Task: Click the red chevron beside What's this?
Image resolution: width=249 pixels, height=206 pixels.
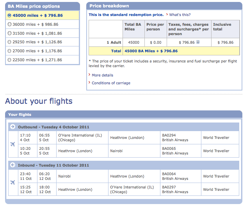Action: coord(167,14)
